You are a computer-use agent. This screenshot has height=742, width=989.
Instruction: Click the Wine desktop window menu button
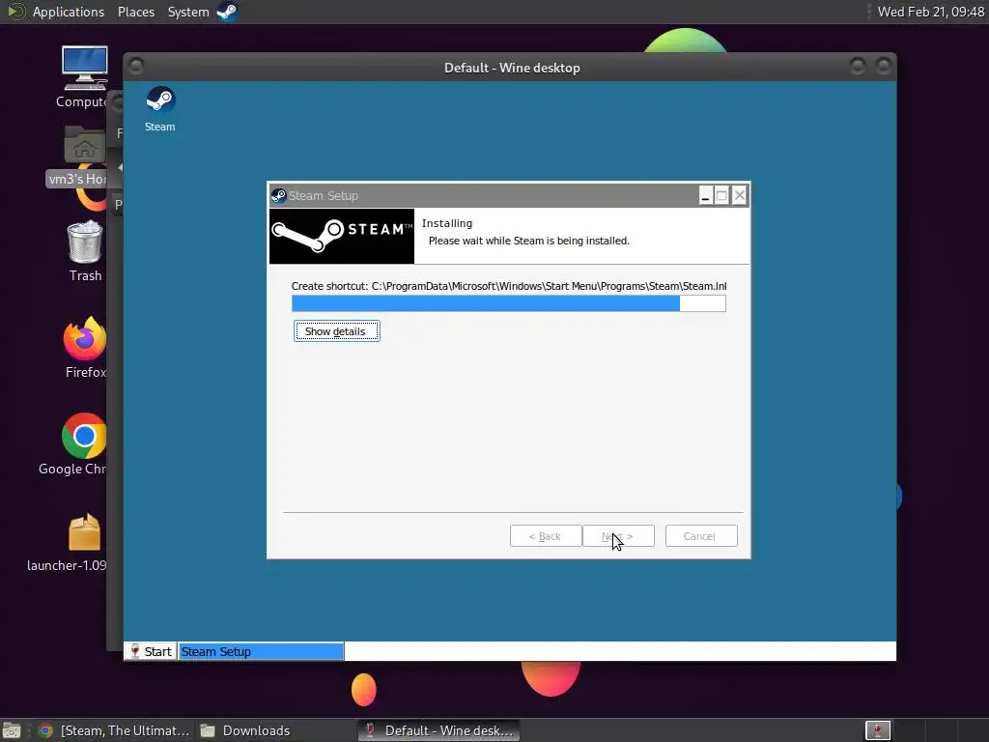point(135,66)
